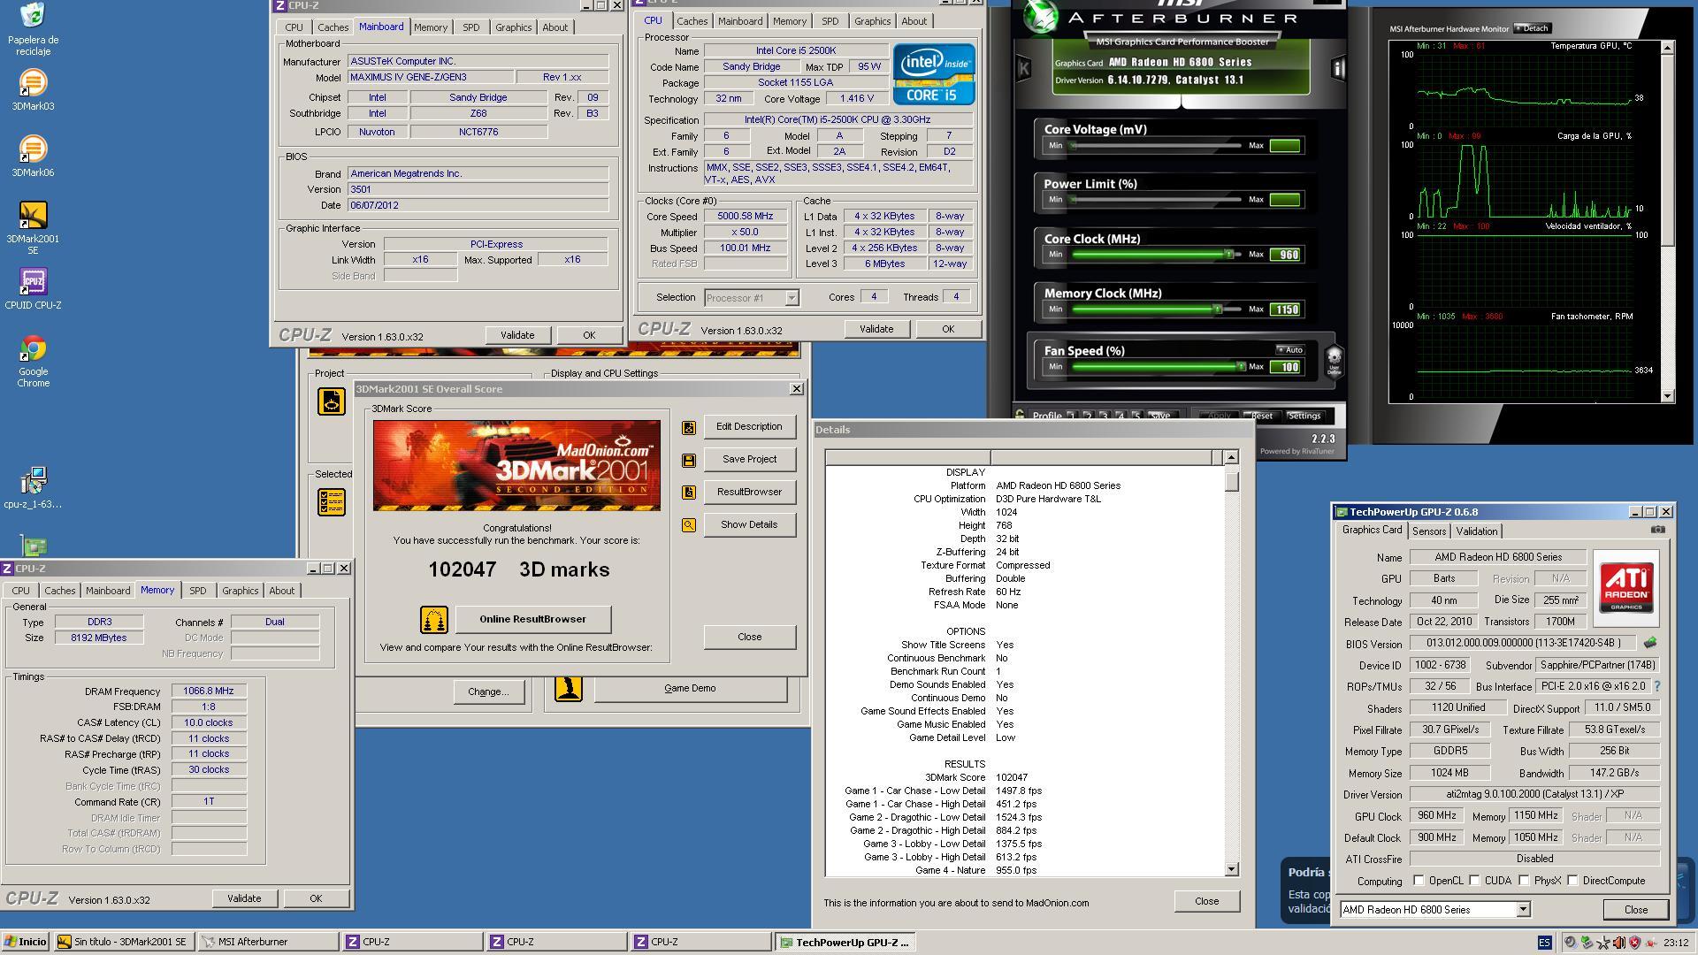
Task: Toggle Afterburner fan speed Auto button
Action: click(1290, 350)
